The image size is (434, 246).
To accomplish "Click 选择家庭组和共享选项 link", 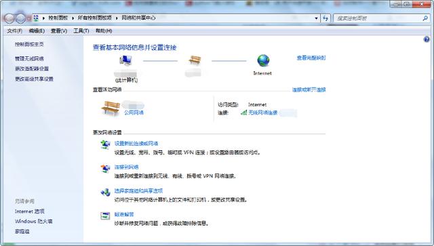I will point(138,190).
